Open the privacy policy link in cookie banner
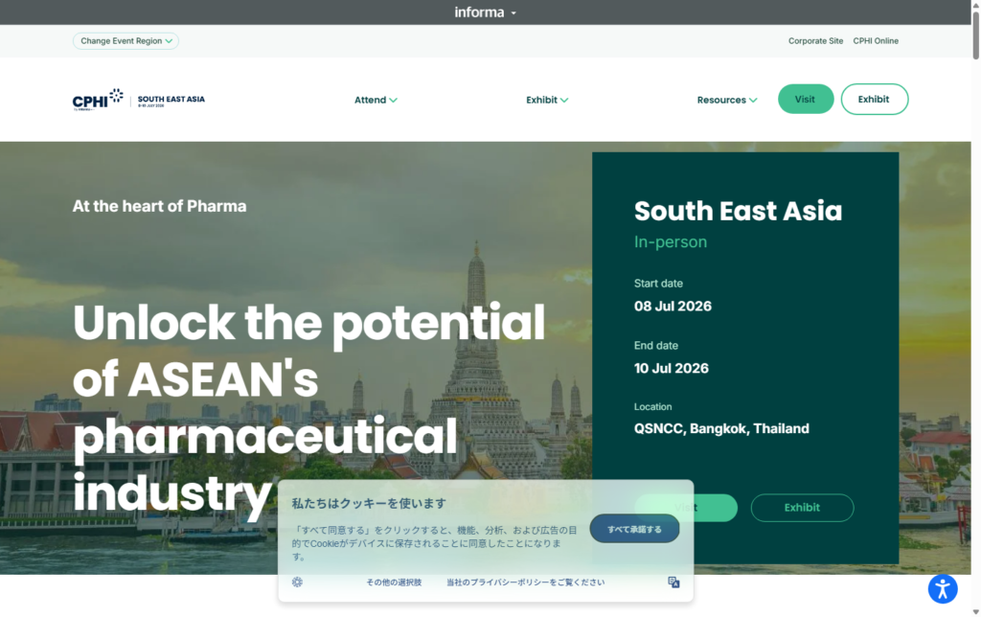This screenshot has height=617, width=981. tap(525, 582)
